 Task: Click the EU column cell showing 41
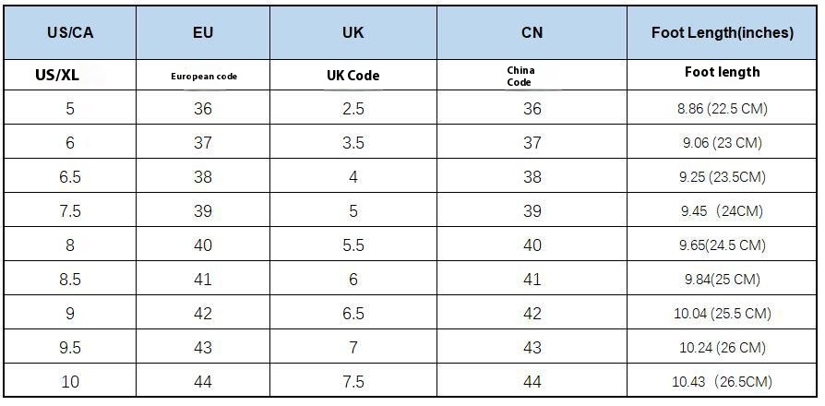[x=203, y=280]
